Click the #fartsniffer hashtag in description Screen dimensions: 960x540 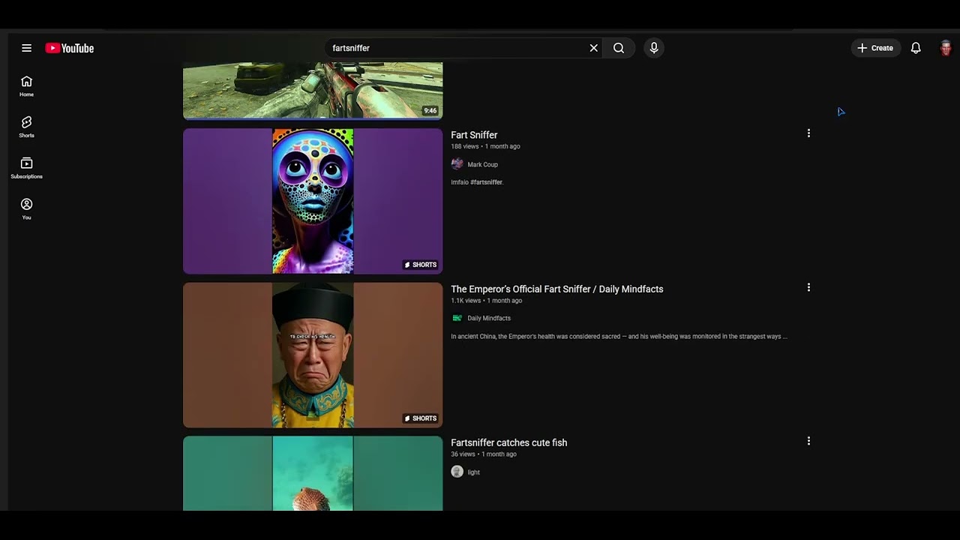(x=487, y=182)
